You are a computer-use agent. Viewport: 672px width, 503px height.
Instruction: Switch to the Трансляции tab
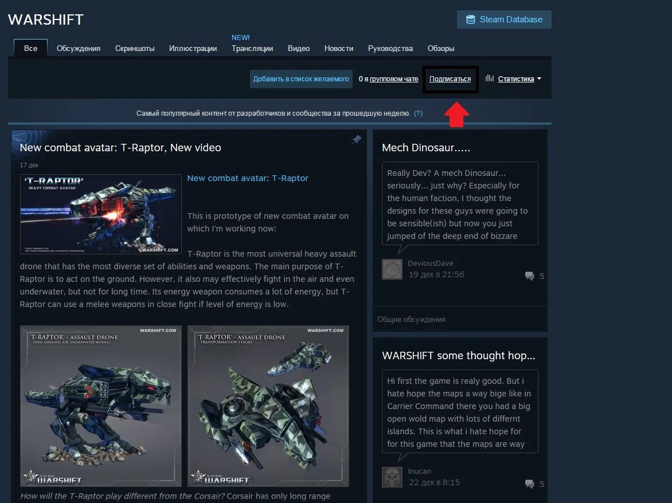coord(252,48)
